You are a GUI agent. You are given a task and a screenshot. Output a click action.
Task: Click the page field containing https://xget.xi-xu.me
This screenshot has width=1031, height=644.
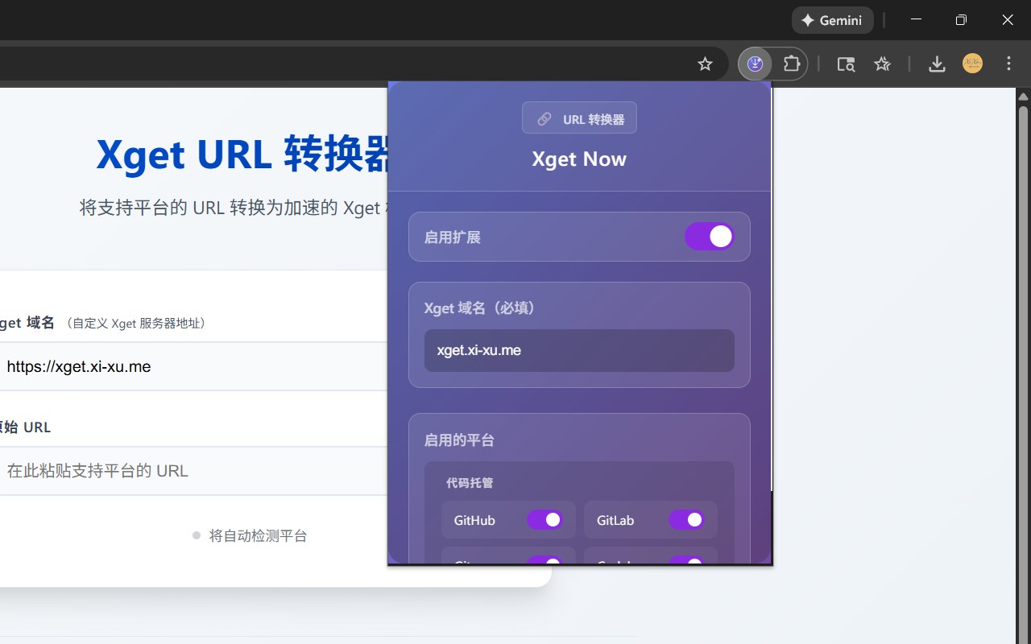[x=194, y=366]
